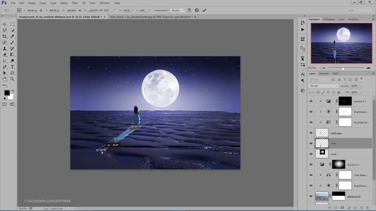Click the background color swatch
376x211 pixels.
tap(11, 97)
